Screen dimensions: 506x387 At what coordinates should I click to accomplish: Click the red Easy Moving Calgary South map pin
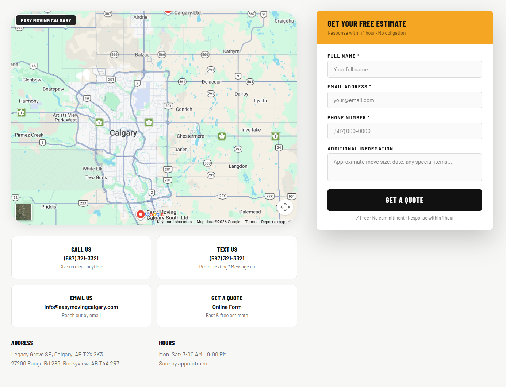click(x=141, y=214)
